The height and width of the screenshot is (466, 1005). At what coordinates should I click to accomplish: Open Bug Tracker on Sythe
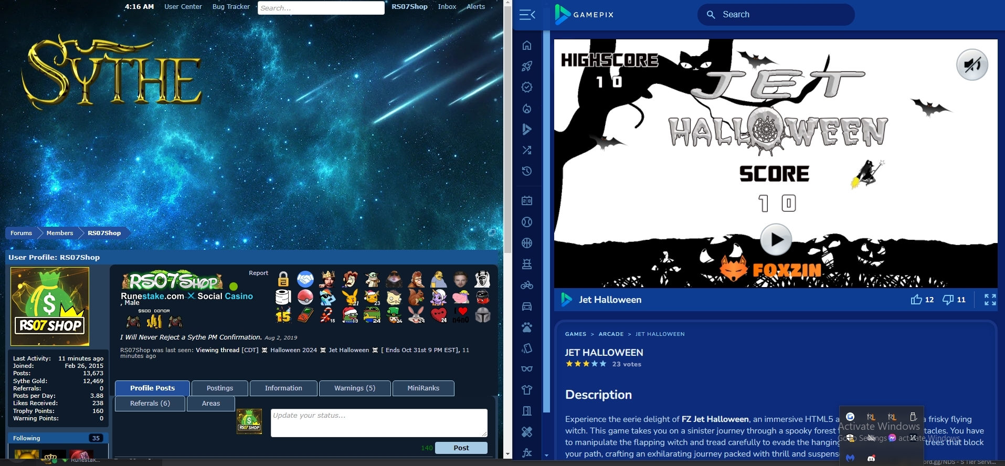[x=231, y=7]
